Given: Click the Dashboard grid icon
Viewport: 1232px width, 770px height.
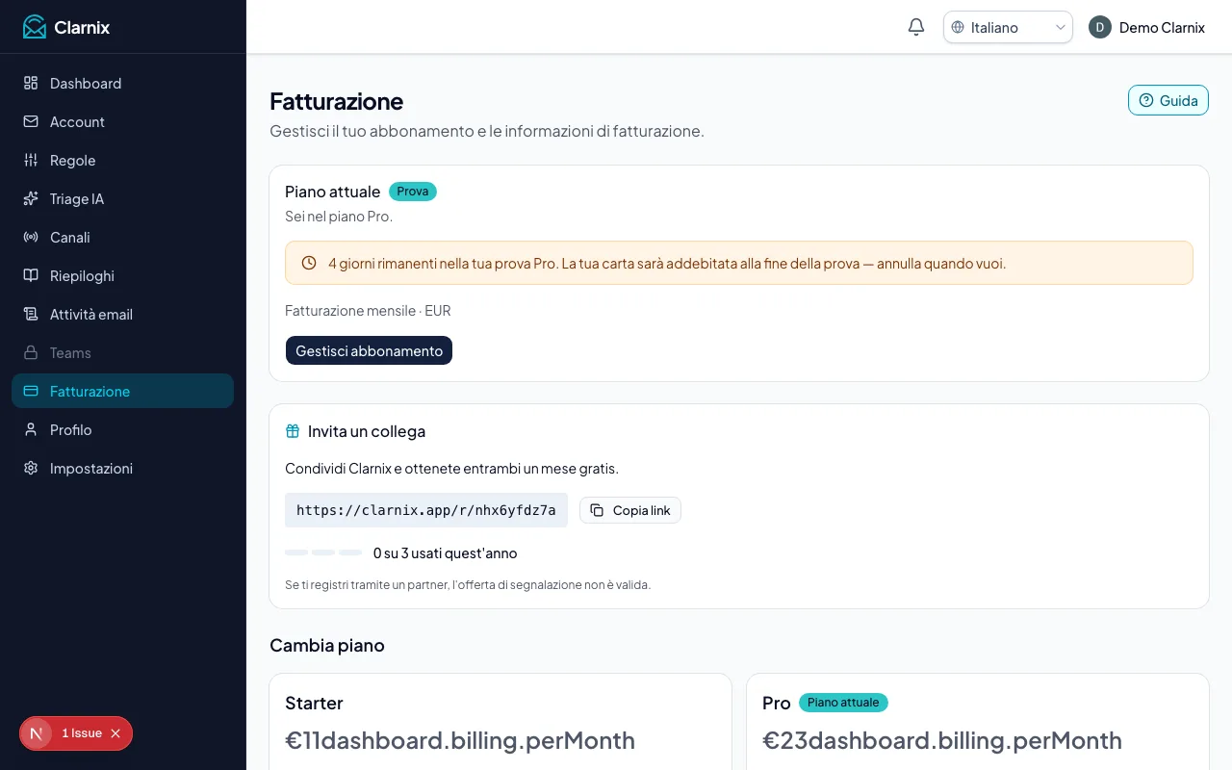Looking at the screenshot, I should tap(31, 83).
